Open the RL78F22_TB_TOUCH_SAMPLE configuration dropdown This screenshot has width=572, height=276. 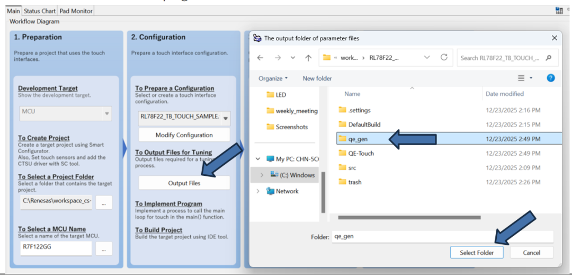coord(226,118)
